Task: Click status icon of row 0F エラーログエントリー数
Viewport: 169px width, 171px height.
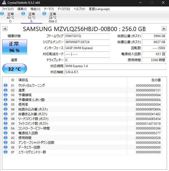Action: 6,152
